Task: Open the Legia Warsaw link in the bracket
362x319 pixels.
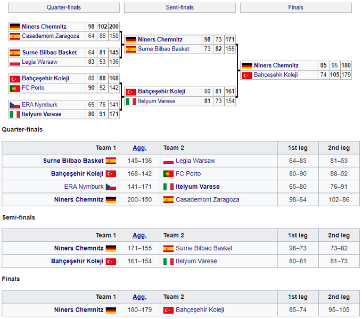Action: click(39, 62)
